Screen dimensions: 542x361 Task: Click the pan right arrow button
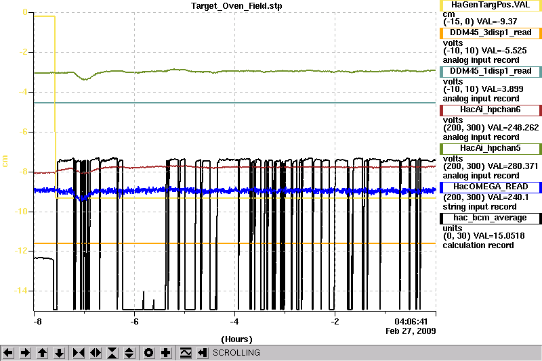(25, 353)
